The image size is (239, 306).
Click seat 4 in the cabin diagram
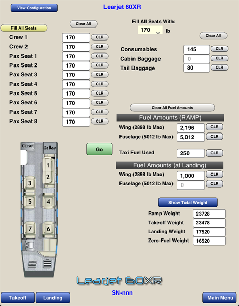pyautogui.click(x=48, y=202)
